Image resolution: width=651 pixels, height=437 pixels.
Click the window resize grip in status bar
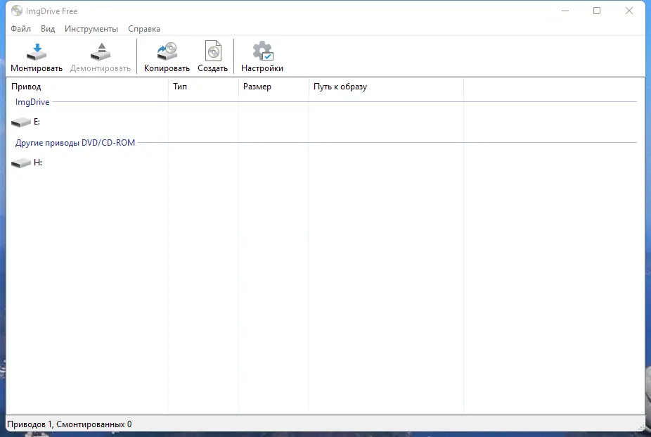641,426
